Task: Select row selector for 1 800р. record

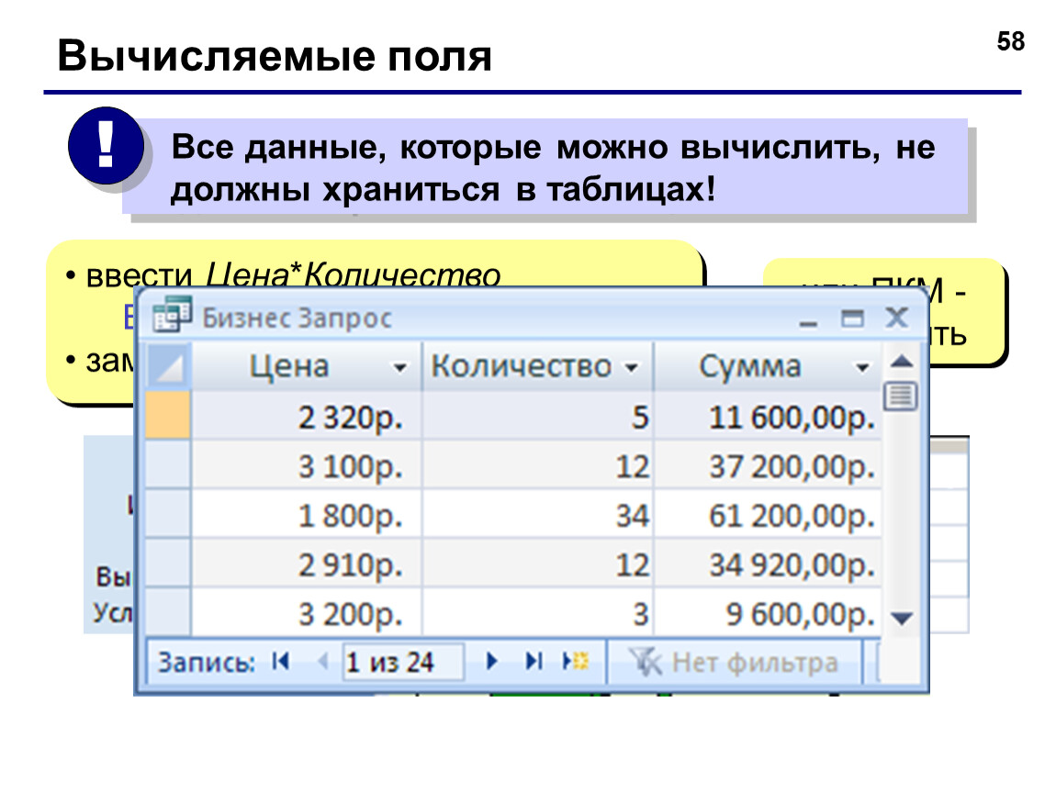Action: click(x=168, y=514)
